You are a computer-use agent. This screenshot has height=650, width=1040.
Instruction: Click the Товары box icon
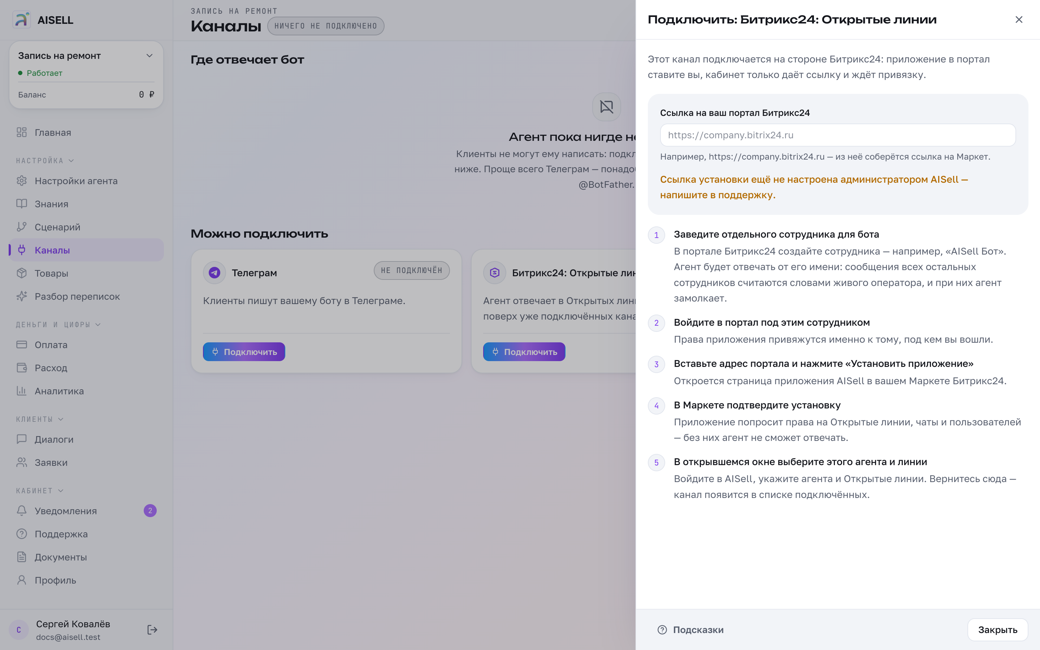pyautogui.click(x=22, y=273)
